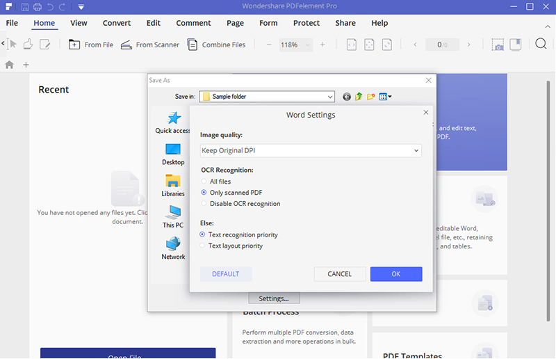Open the quick access toolbar customize arrow

[81, 7]
